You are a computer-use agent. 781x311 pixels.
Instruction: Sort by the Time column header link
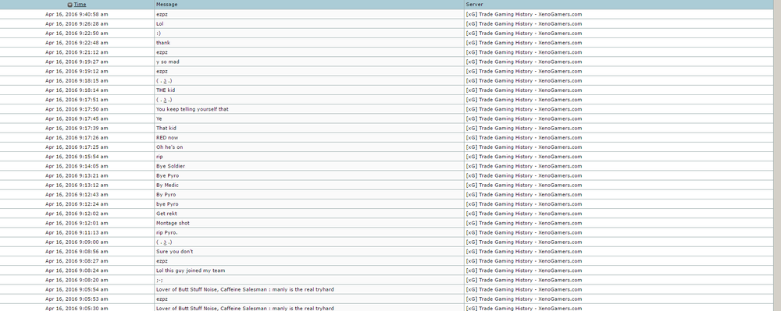pos(80,5)
